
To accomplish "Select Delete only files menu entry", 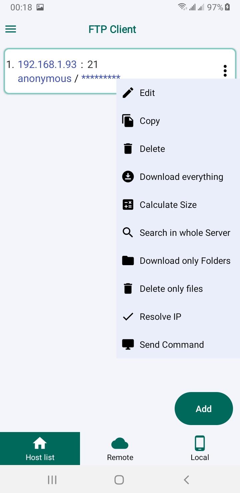I will (178, 288).
